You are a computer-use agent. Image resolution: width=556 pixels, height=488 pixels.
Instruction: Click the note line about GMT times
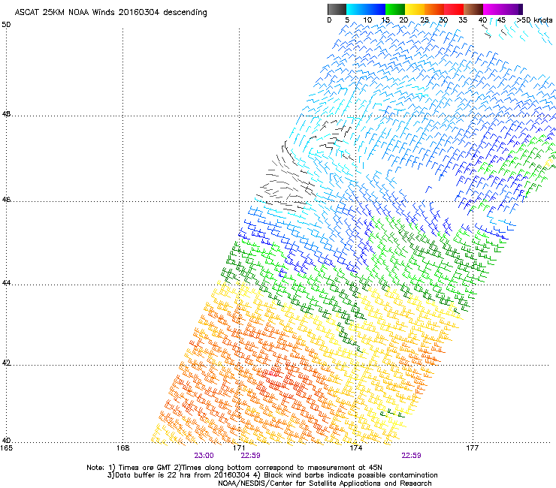[234, 468]
